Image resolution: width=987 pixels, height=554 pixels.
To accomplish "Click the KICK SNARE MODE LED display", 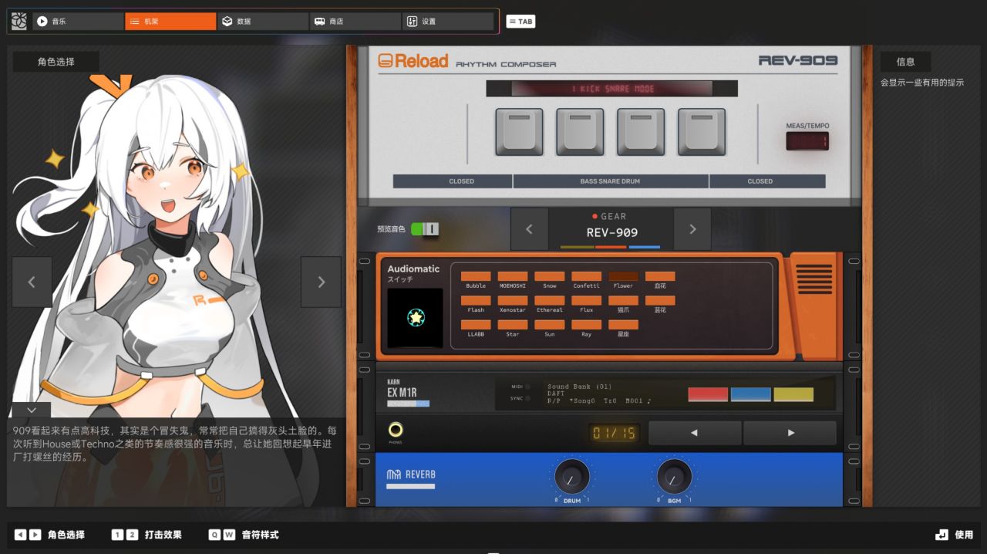I will pos(612,89).
